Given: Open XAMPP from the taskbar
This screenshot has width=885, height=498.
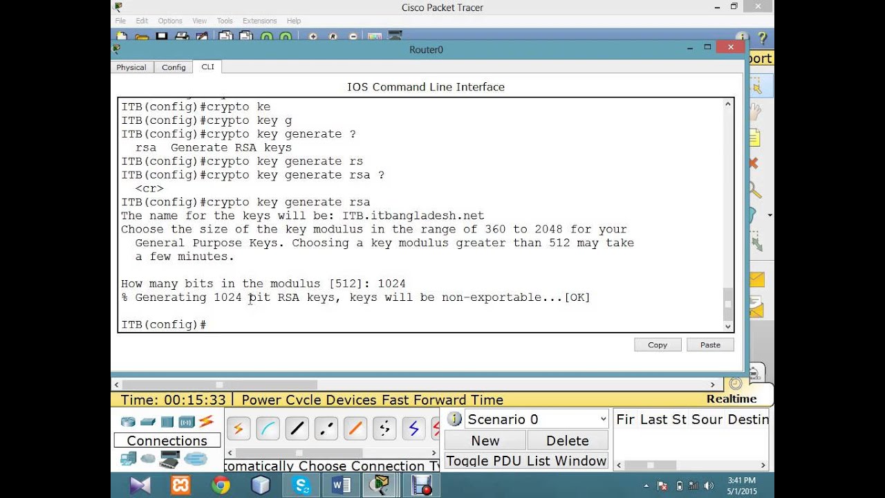Looking at the screenshot, I should [x=180, y=486].
